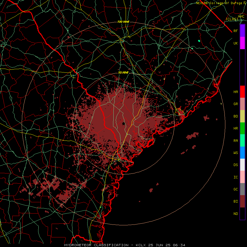Click the BD yellow legend swatch
The image size is (247, 247).
coord(242,116)
